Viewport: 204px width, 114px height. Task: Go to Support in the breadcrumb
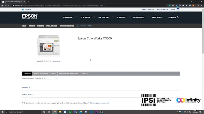(x=32, y=26)
